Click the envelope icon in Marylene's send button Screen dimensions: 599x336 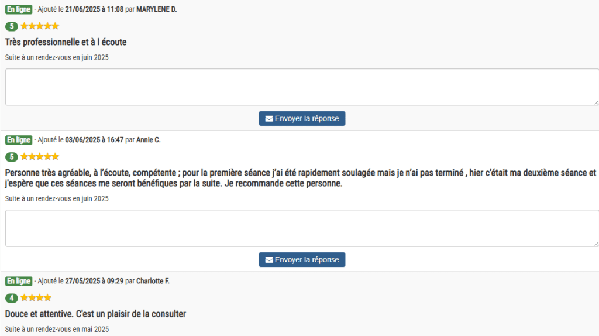pyautogui.click(x=269, y=119)
